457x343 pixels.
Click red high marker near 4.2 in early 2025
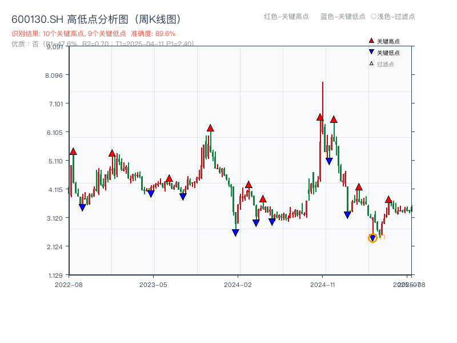[x=359, y=188]
